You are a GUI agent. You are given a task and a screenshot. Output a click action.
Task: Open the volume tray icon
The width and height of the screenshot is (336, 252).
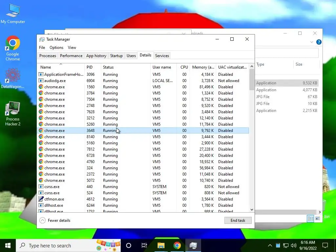click(294, 245)
